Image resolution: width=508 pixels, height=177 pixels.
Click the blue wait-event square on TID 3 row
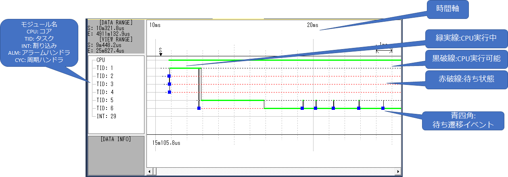point(169,84)
